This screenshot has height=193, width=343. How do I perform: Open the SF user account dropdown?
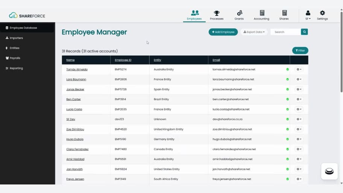click(308, 15)
